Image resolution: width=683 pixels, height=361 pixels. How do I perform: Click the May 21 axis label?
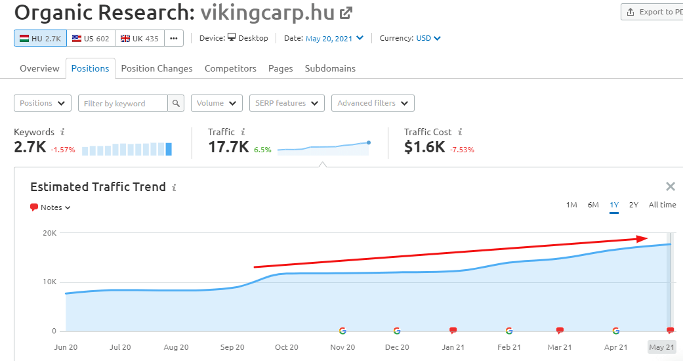click(x=661, y=347)
